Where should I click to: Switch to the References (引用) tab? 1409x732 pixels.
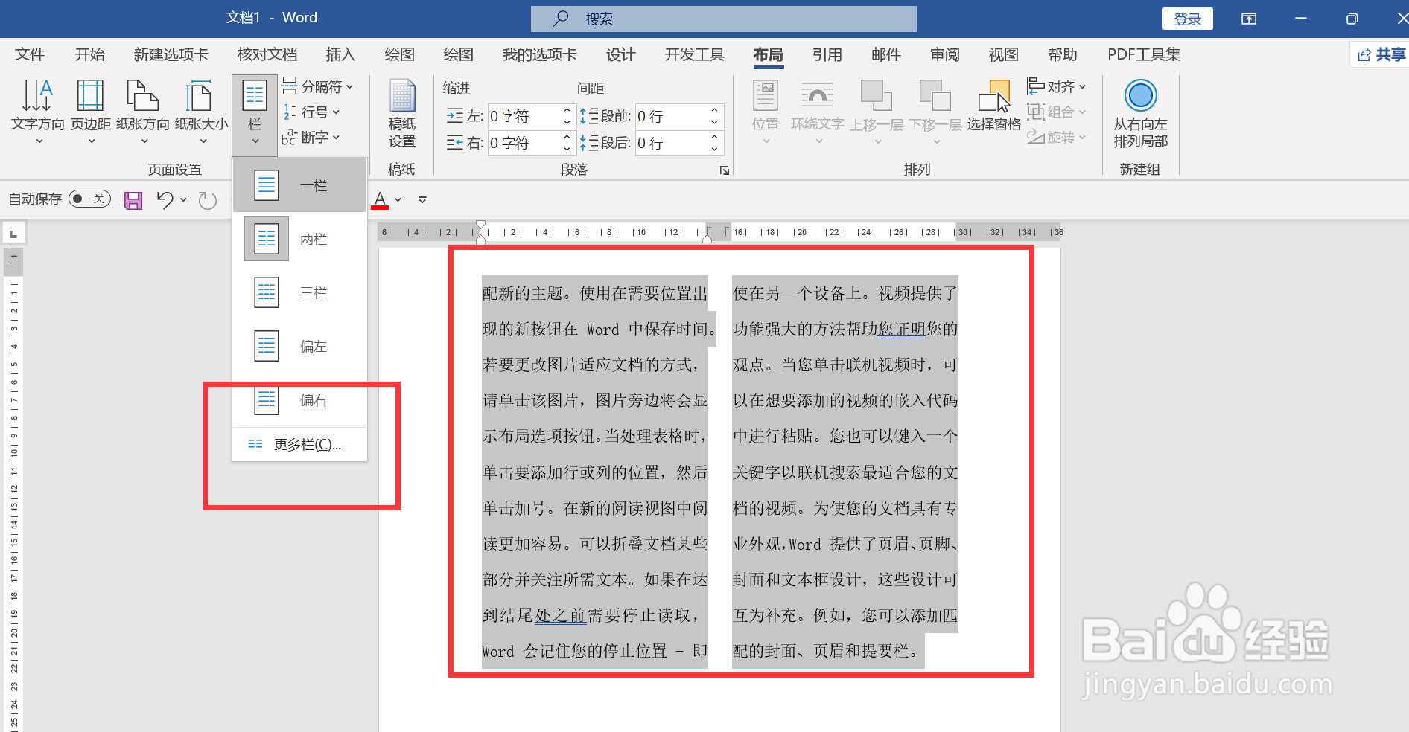[827, 54]
